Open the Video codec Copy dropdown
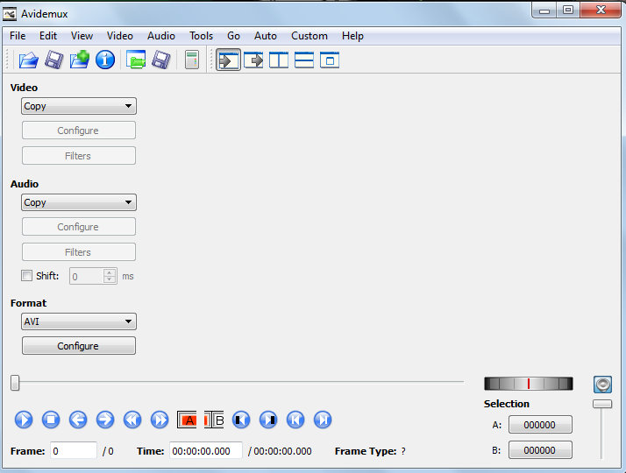 point(79,106)
